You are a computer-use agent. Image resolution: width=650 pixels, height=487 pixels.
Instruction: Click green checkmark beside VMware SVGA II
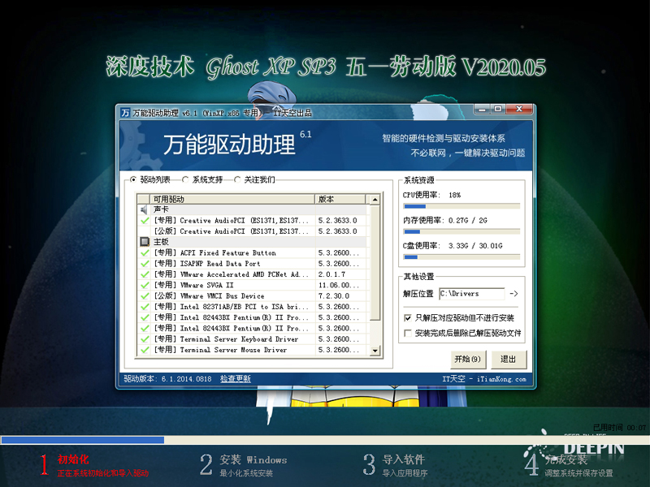[x=145, y=285]
